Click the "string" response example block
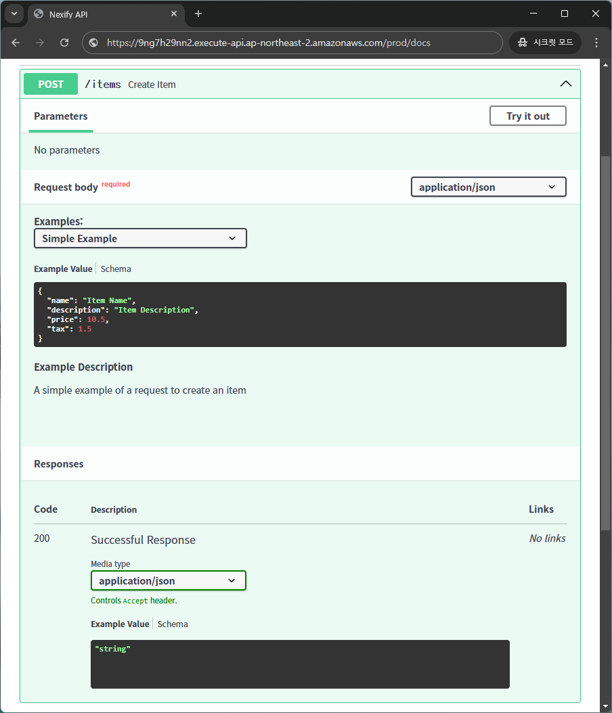 [300, 664]
